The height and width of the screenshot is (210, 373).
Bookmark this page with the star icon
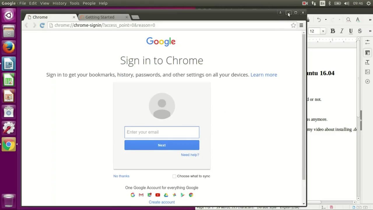(293, 25)
